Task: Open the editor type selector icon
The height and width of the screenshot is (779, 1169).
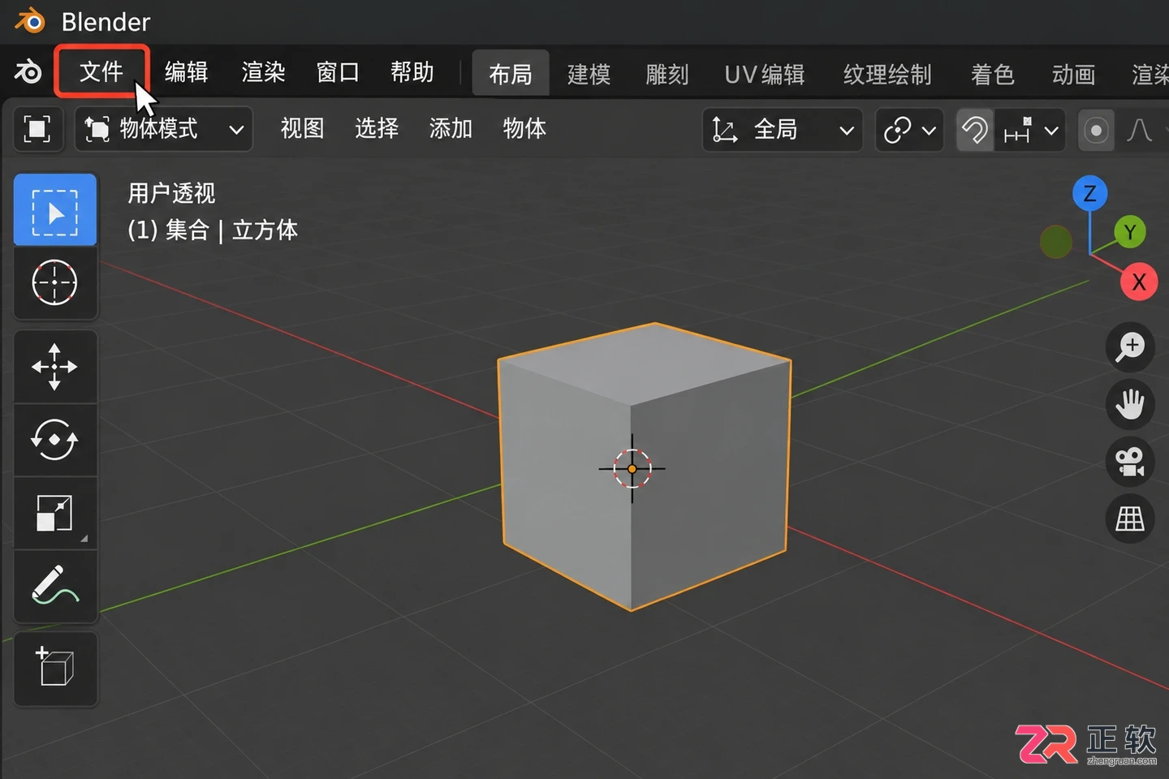Action: click(x=37, y=129)
